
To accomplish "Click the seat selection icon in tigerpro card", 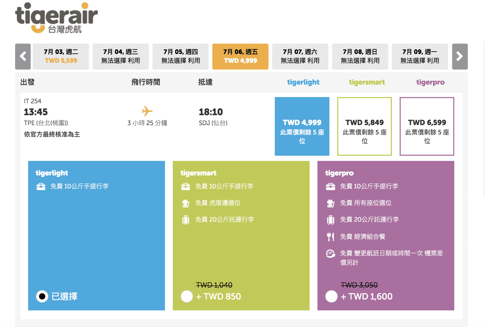I will point(330,203).
